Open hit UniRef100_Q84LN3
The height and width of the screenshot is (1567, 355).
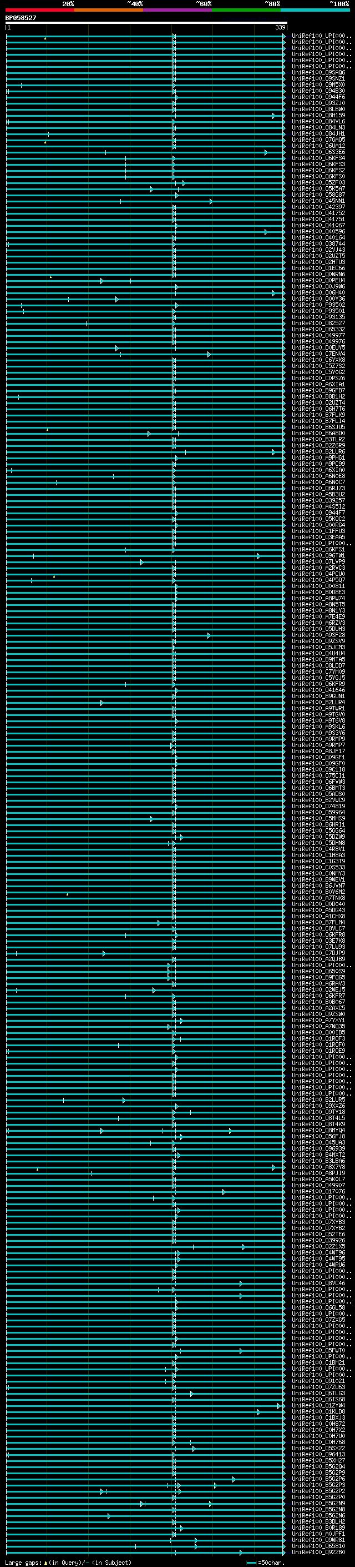[318, 127]
